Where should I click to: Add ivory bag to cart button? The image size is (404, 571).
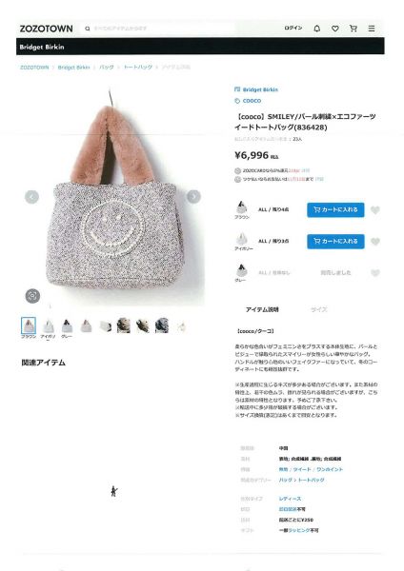tap(335, 241)
